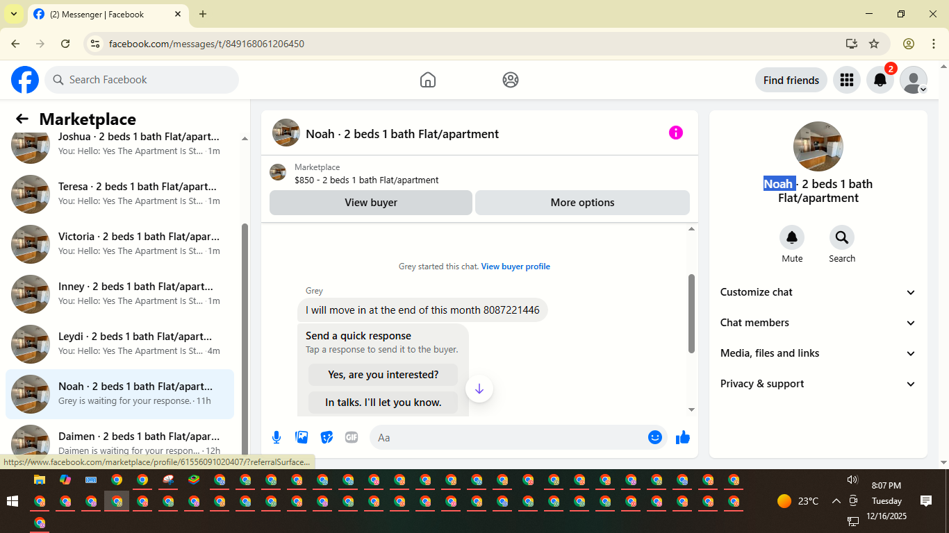Go back using the Marketplace back arrow
This screenshot has width=949, height=533.
coord(22,119)
